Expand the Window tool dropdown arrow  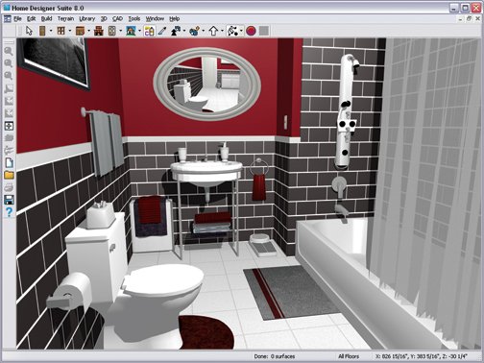click(70, 31)
